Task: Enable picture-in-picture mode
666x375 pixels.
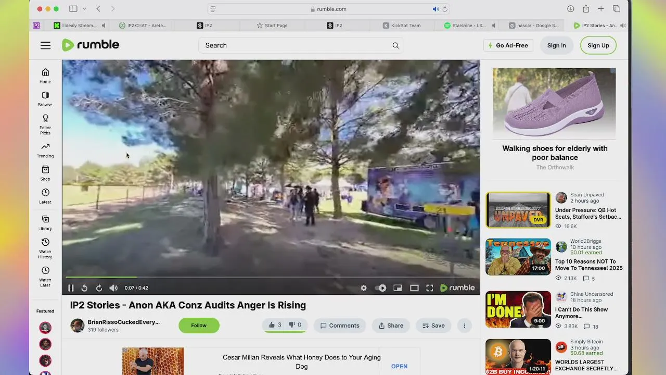Action: pyautogui.click(x=398, y=288)
